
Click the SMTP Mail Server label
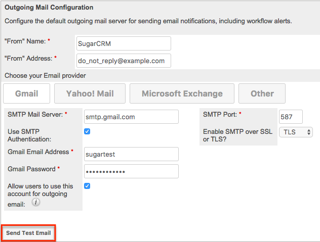35,115
